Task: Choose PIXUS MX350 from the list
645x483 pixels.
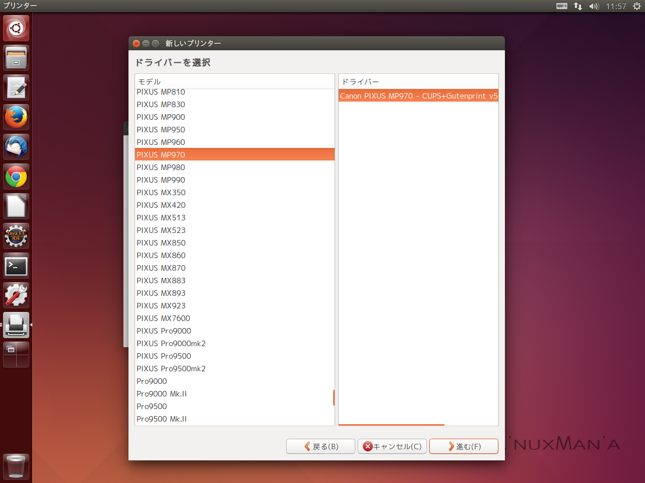Action: [x=235, y=192]
